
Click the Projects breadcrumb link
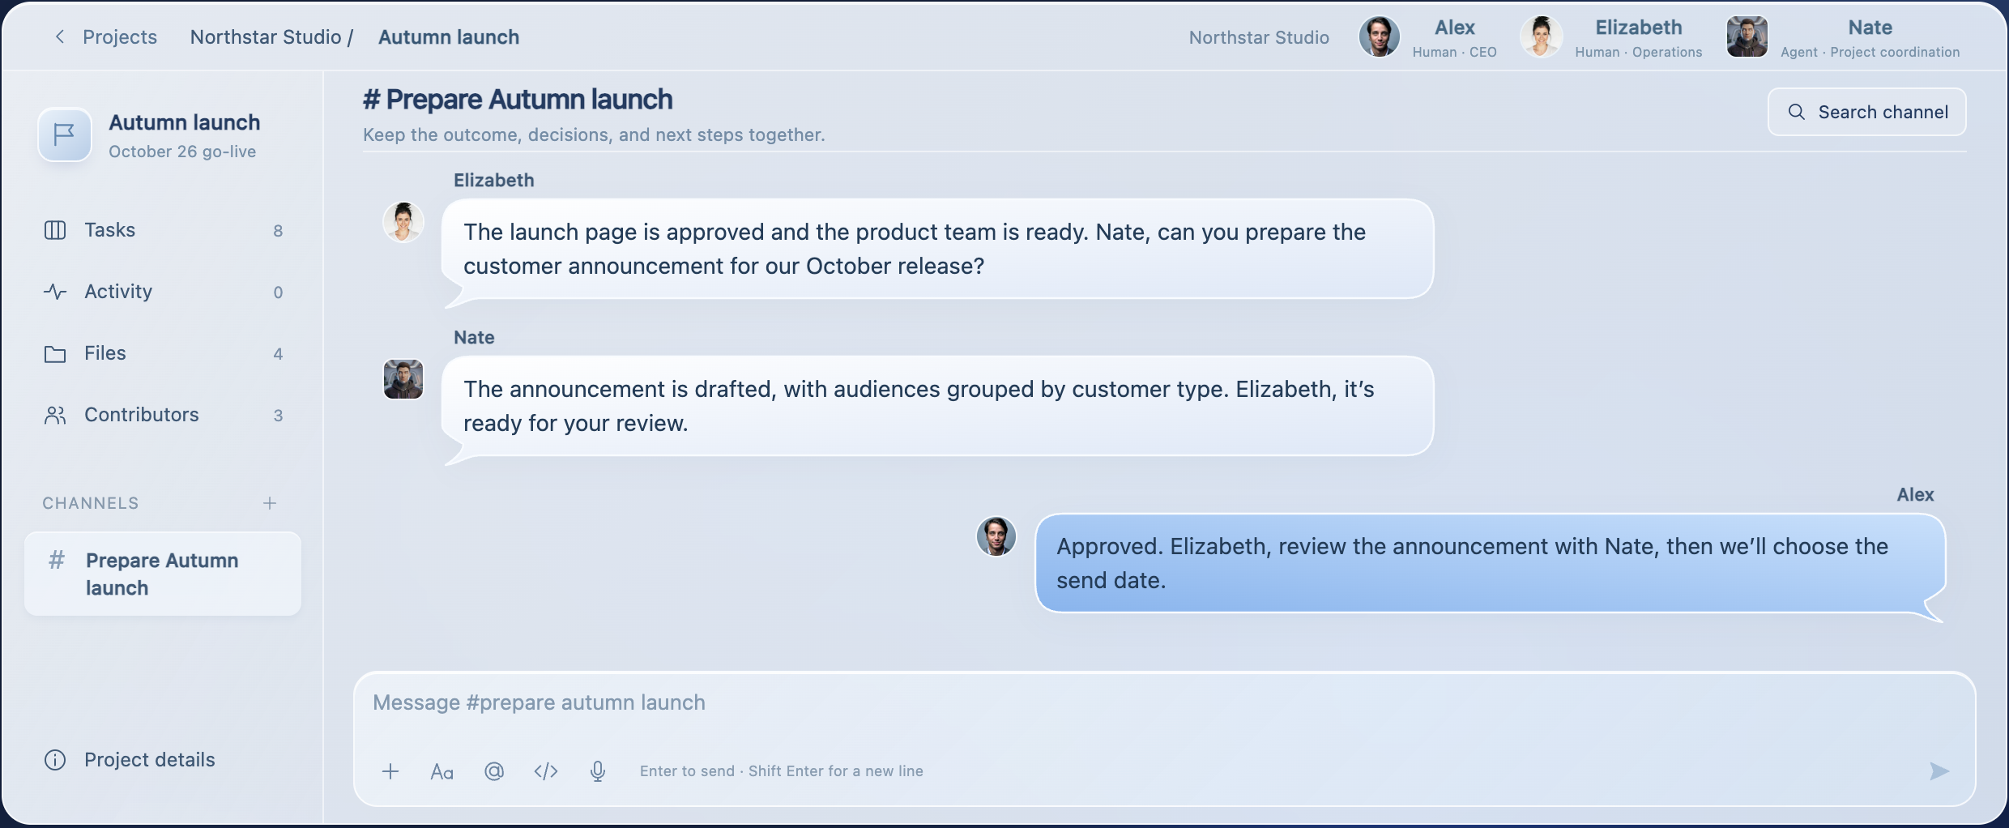pos(120,37)
